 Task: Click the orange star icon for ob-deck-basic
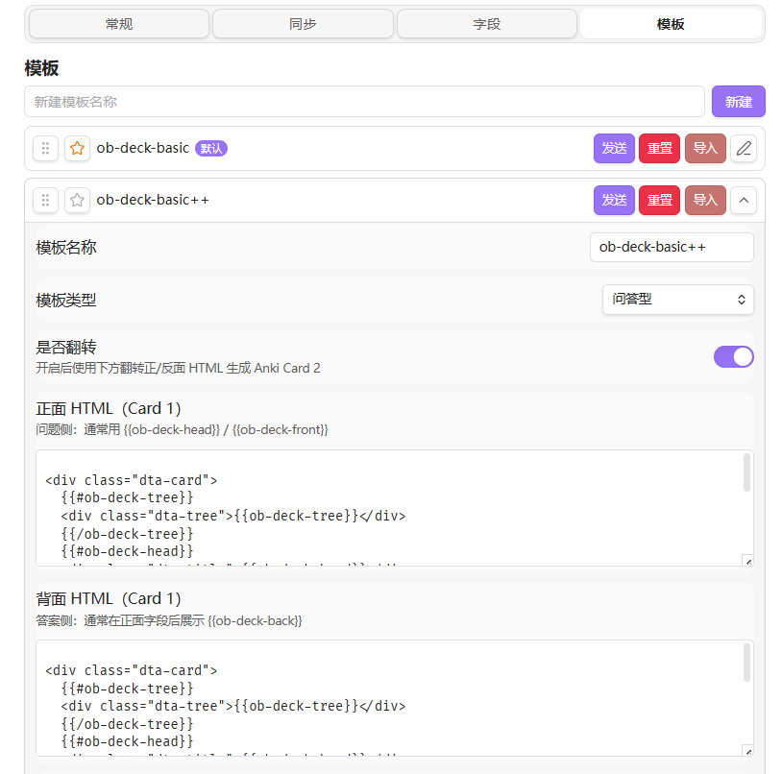coord(77,149)
